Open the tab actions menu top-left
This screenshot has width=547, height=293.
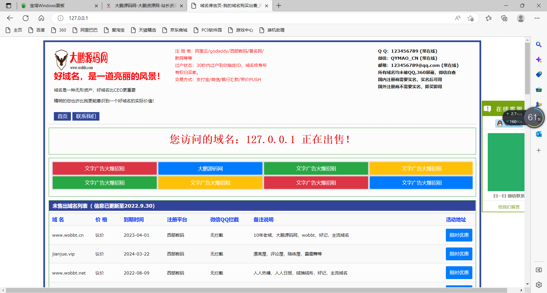(x=9, y=5)
